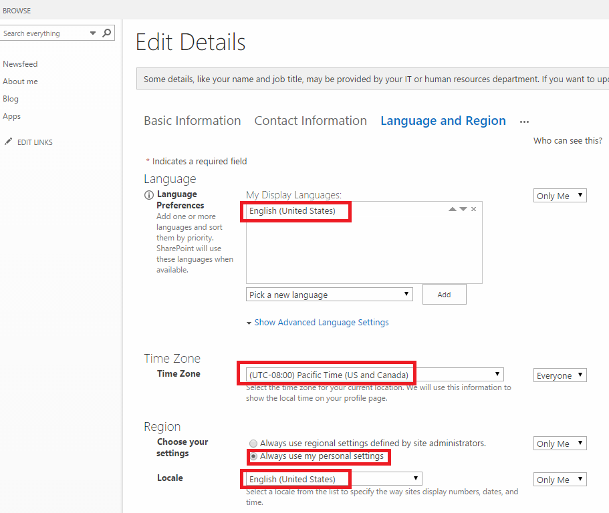Open the search scope dropdown arrow

[x=93, y=33]
